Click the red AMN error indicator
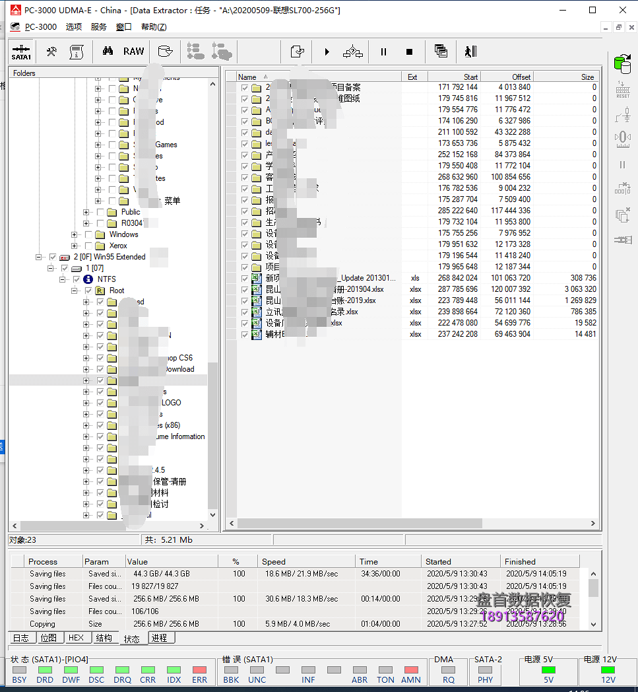 [x=411, y=670]
